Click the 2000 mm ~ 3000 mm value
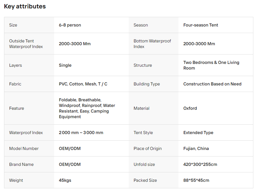258x193 pixels. (81, 133)
